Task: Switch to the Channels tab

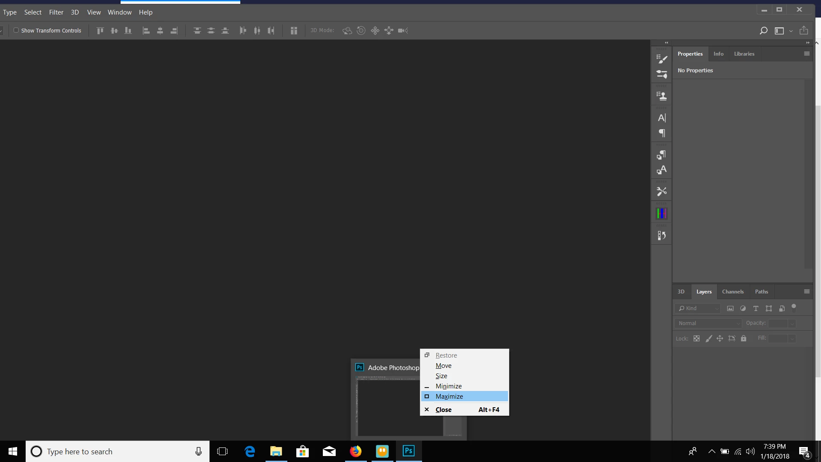Action: [x=732, y=292]
